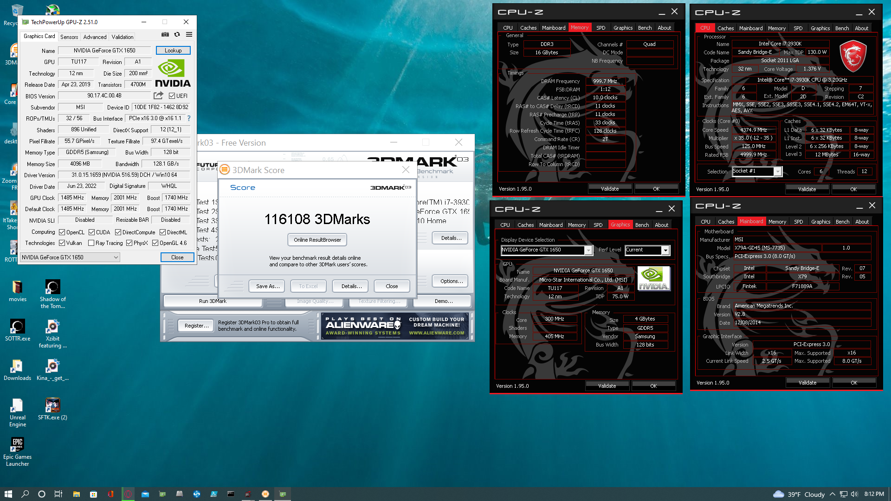Click Register button in 3DMark03

tap(197, 326)
